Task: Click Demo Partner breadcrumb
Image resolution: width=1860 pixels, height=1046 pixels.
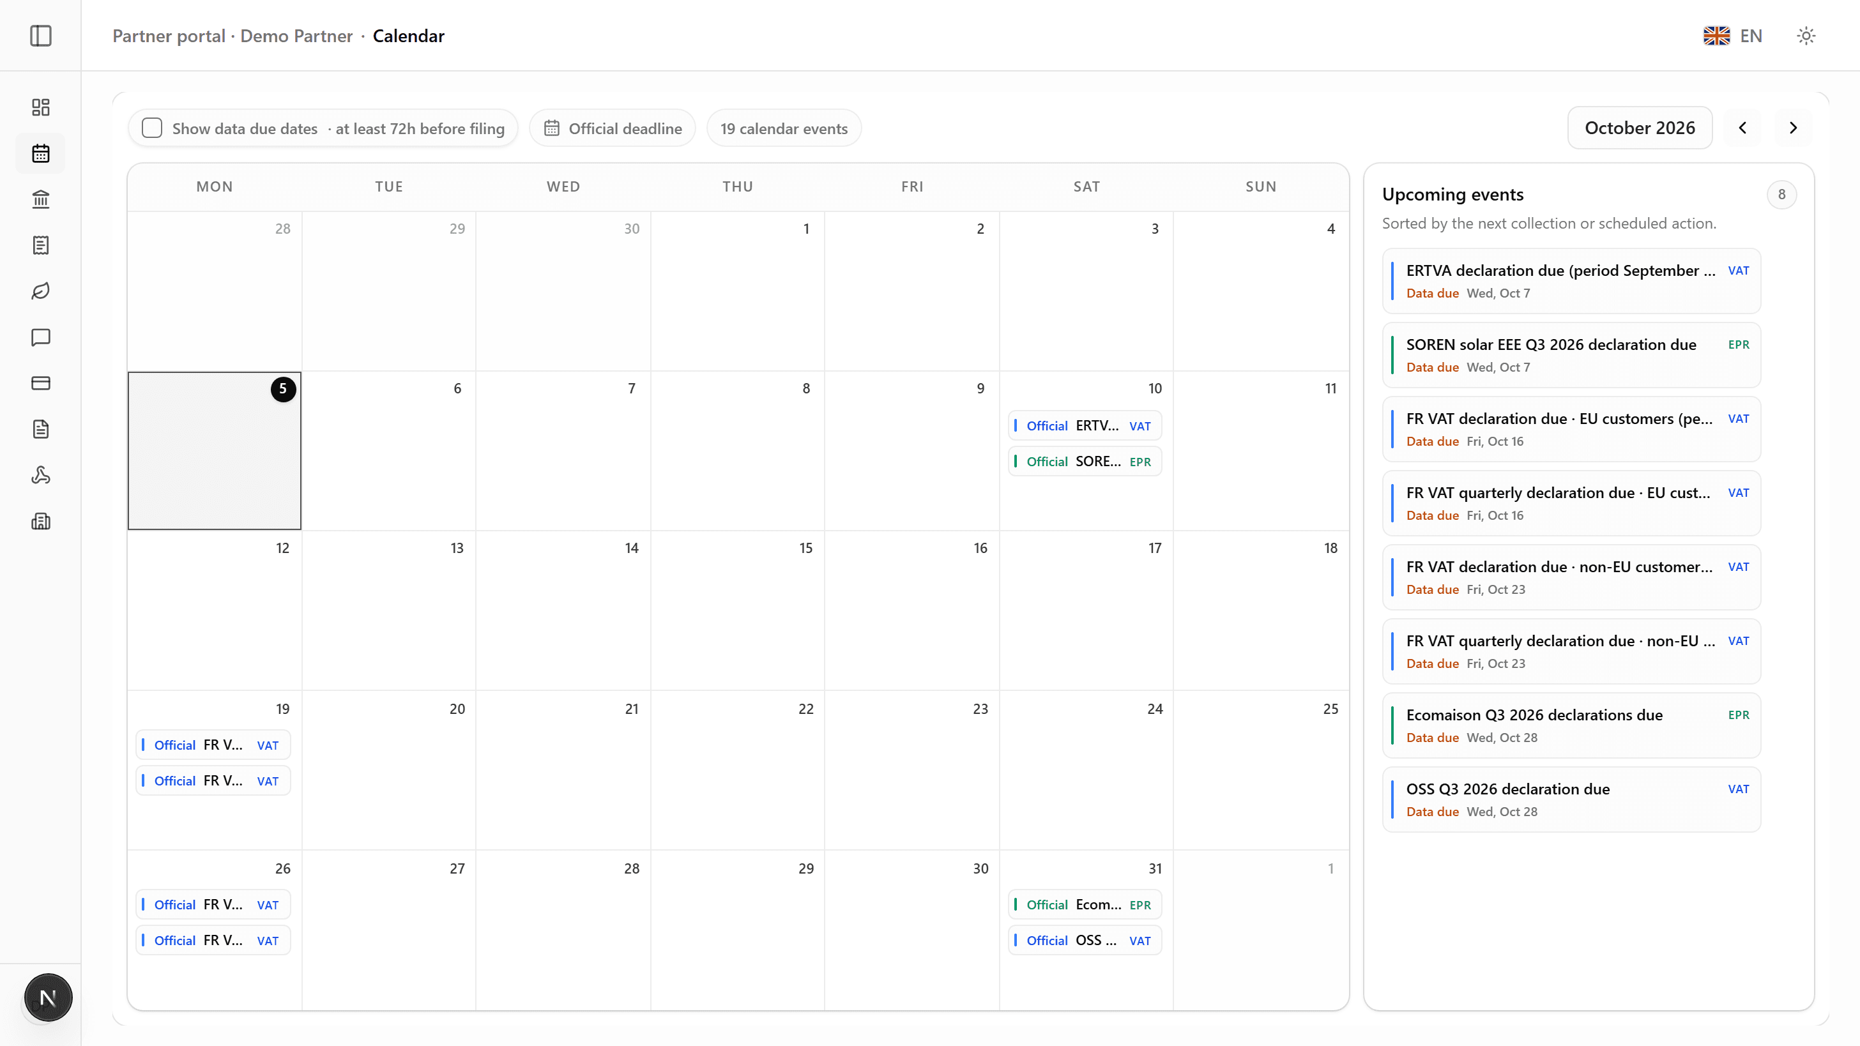Action: coord(296,36)
